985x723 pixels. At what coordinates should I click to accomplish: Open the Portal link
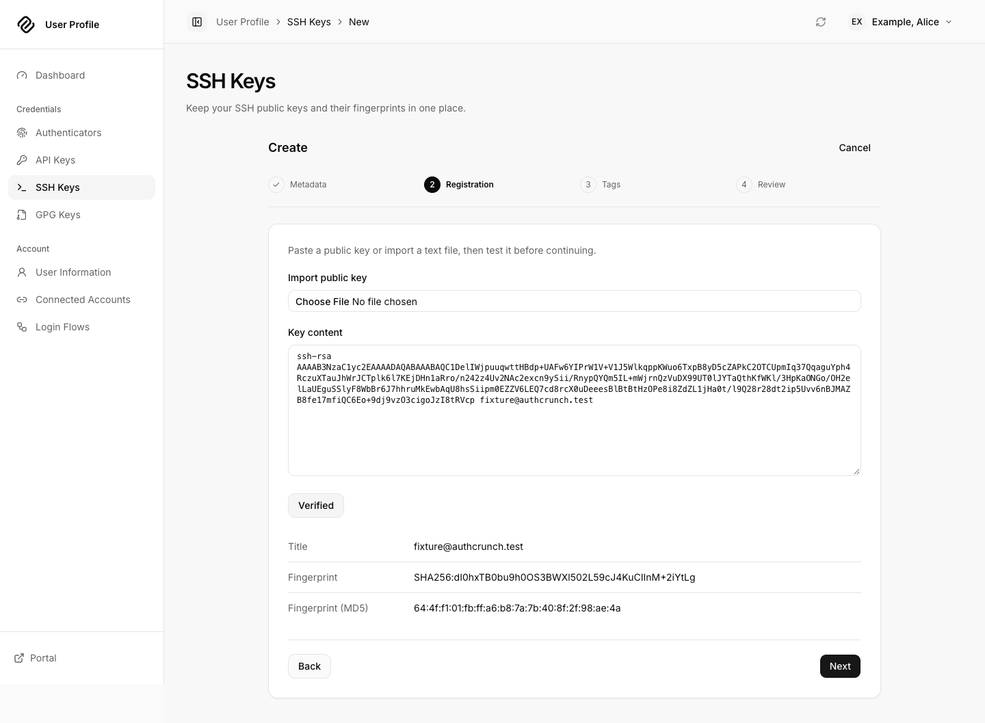(x=36, y=658)
